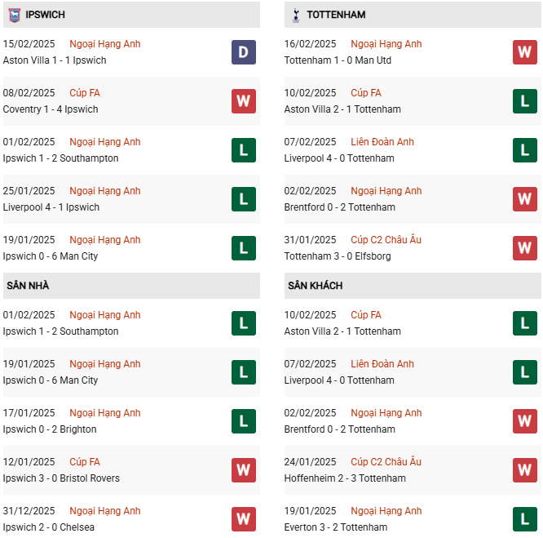The image size is (543, 538).
Task: Click the W badge for Hoffenheim 2-3 Tottenham
Action: pyautogui.click(x=524, y=470)
